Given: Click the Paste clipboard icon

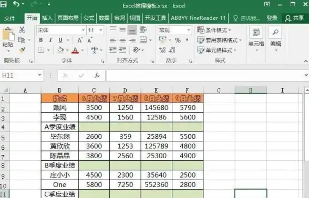Looking at the screenshot, I should click(x=8, y=34).
